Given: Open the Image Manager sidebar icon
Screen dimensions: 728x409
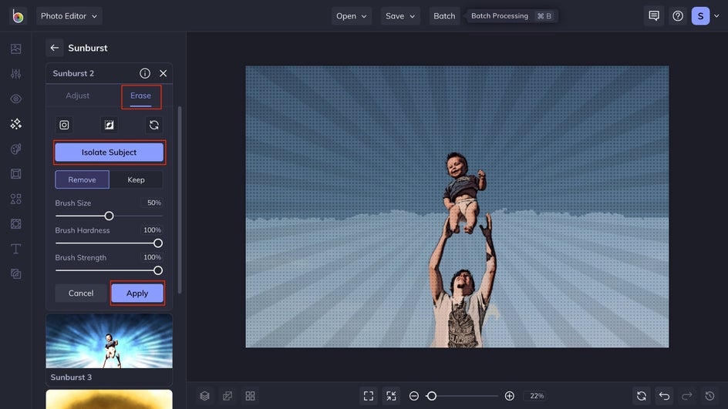Looking at the screenshot, I should [x=15, y=49].
